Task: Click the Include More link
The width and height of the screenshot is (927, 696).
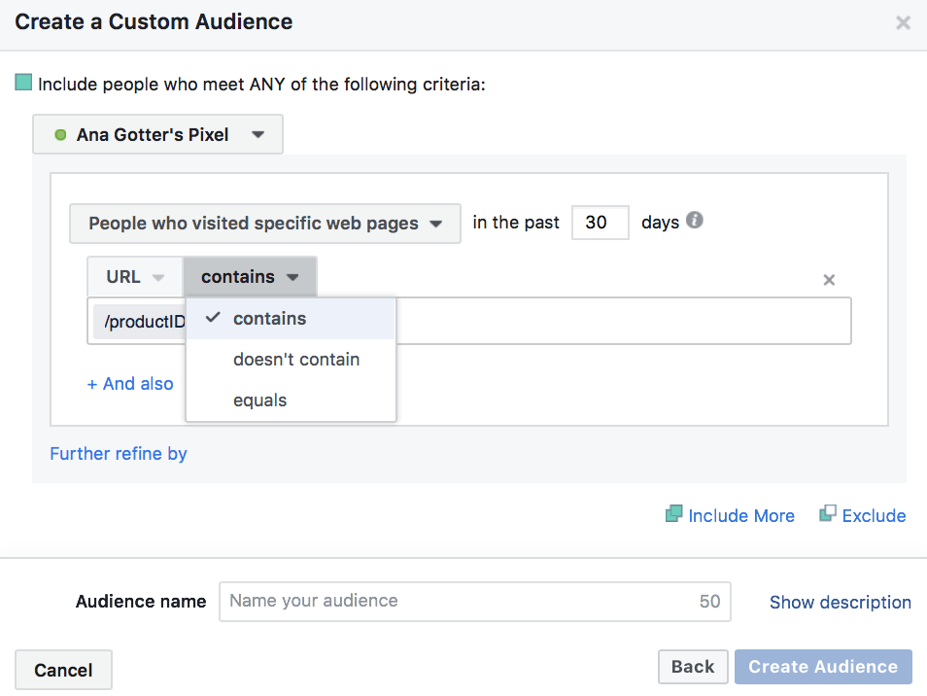Action: coord(741,515)
